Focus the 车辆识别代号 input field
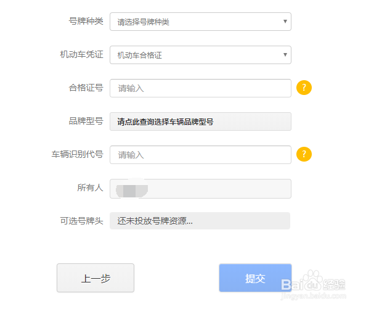366x309 pixels. (x=200, y=155)
